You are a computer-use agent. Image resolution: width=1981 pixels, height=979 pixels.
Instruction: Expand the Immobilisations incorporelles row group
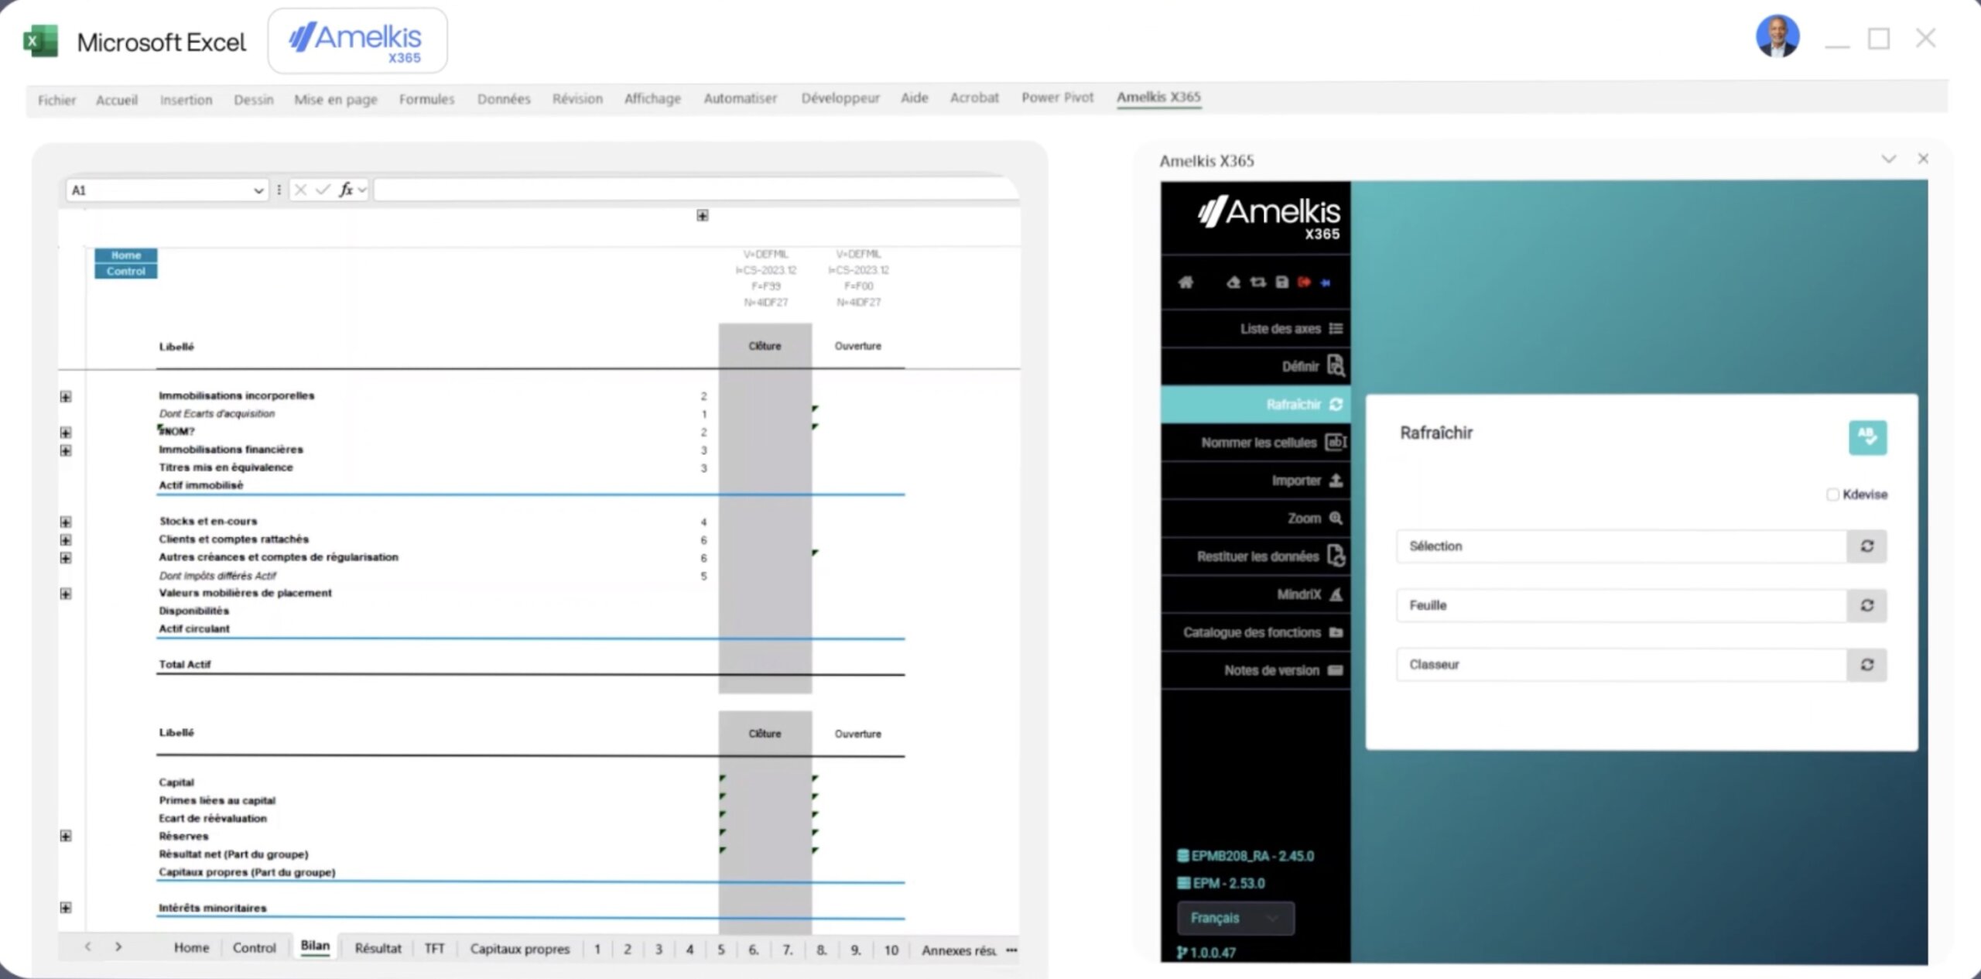pyautogui.click(x=66, y=397)
